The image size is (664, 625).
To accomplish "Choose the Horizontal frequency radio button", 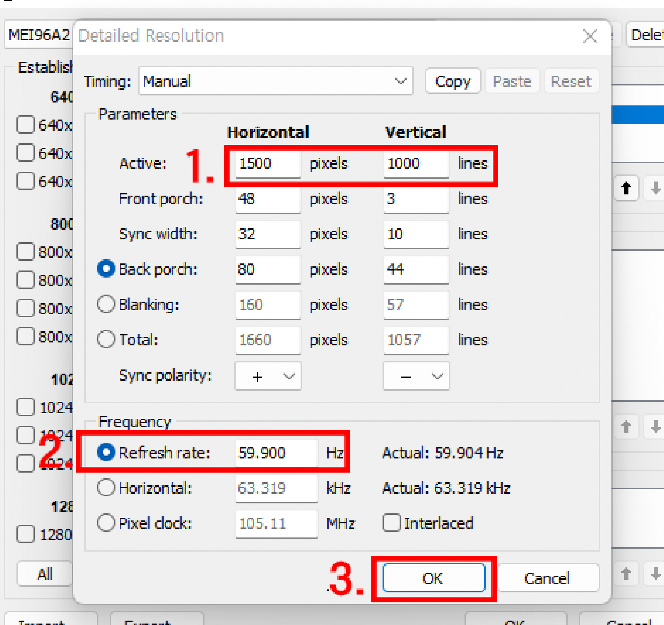I will (x=106, y=488).
